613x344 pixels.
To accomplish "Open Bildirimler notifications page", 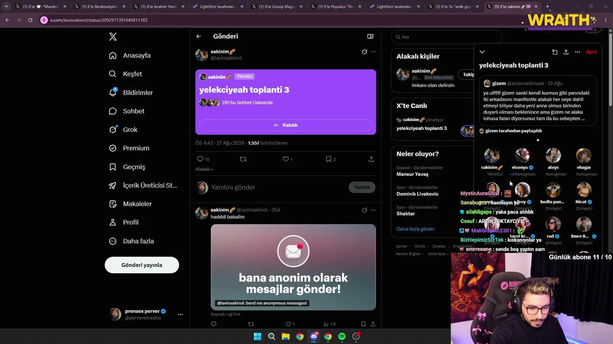I will pos(131,93).
